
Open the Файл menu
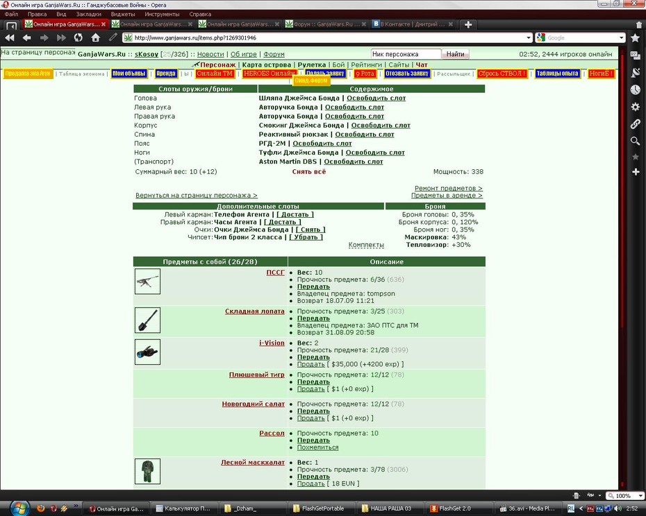pos(11,14)
